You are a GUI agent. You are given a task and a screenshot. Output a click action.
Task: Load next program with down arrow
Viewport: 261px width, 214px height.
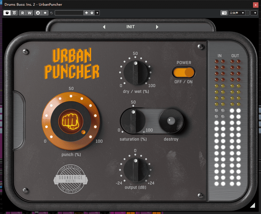coord(92,13)
